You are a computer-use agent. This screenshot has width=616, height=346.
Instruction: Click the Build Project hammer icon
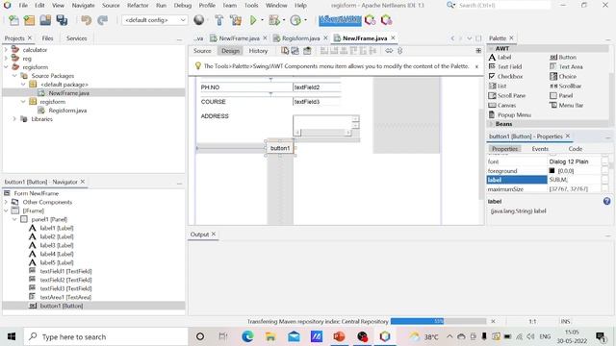pos(219,20)
